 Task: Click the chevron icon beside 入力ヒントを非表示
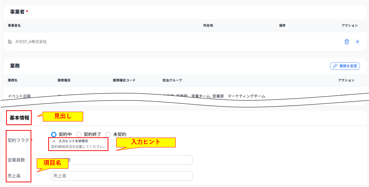pyautogui.click(x=54, y=141)
